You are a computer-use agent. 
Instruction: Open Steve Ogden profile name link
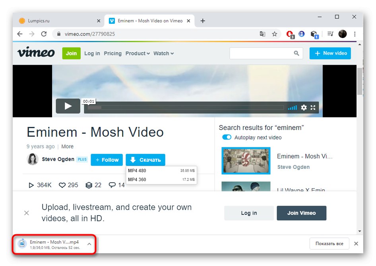58,159
